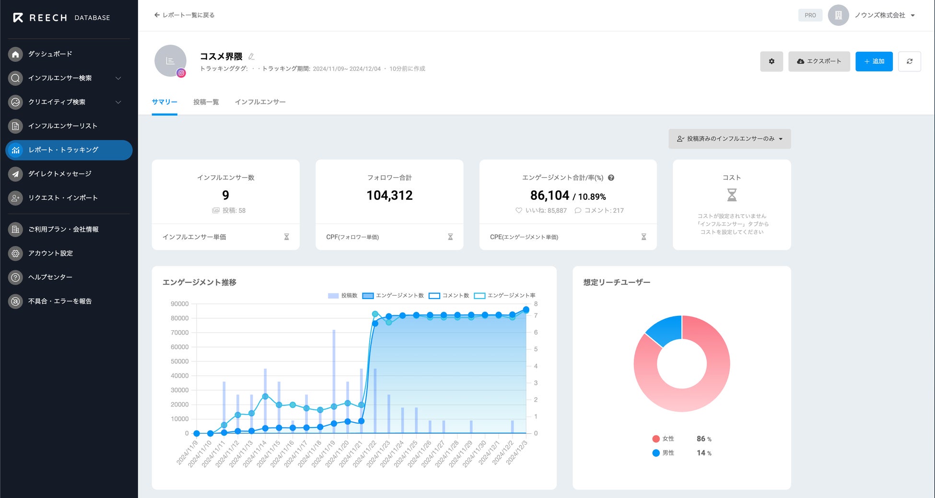Open the settings gear button
This screenshot has height=498, width=935.
[771, 61]
